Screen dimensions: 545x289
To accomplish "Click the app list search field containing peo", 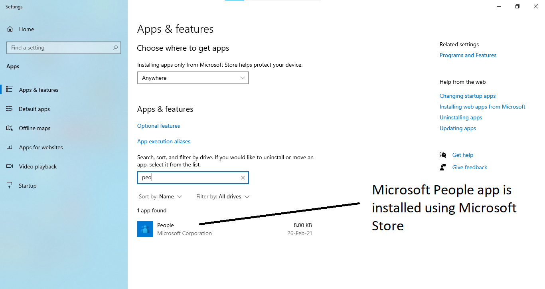I will pos(193,178).
